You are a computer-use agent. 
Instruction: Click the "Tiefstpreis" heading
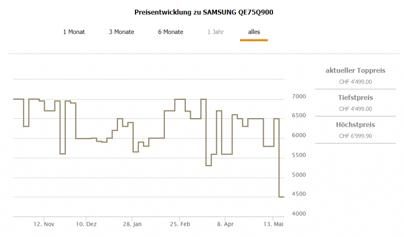[x=355, y=98]
